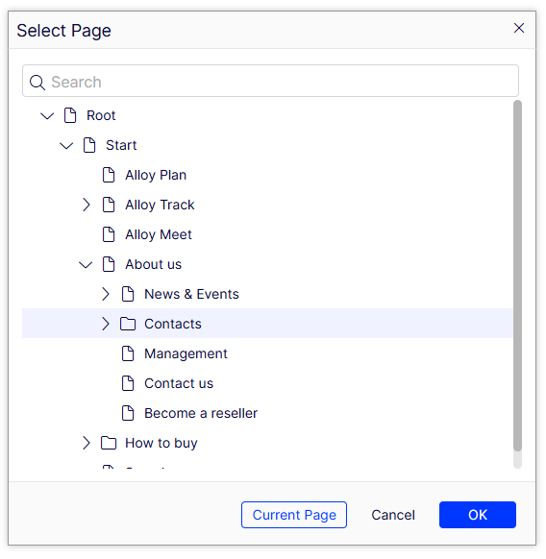Click the tree vertical scrollbar thumb
Screen dimensions: 546x559
(517, 276)
